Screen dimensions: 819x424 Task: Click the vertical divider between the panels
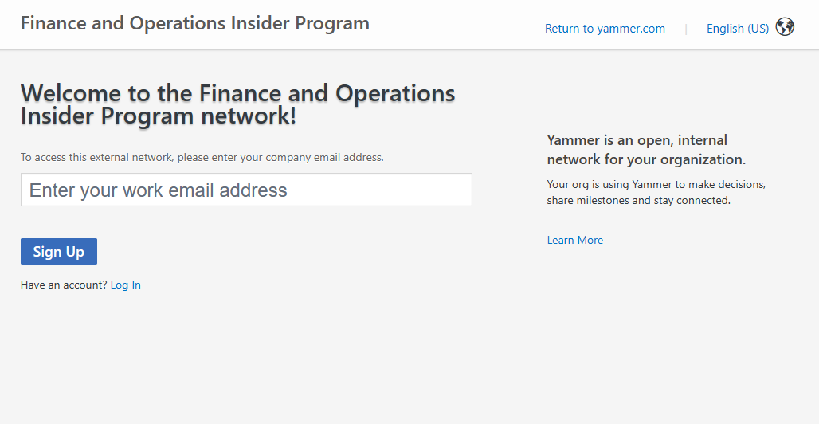(531, 247)
